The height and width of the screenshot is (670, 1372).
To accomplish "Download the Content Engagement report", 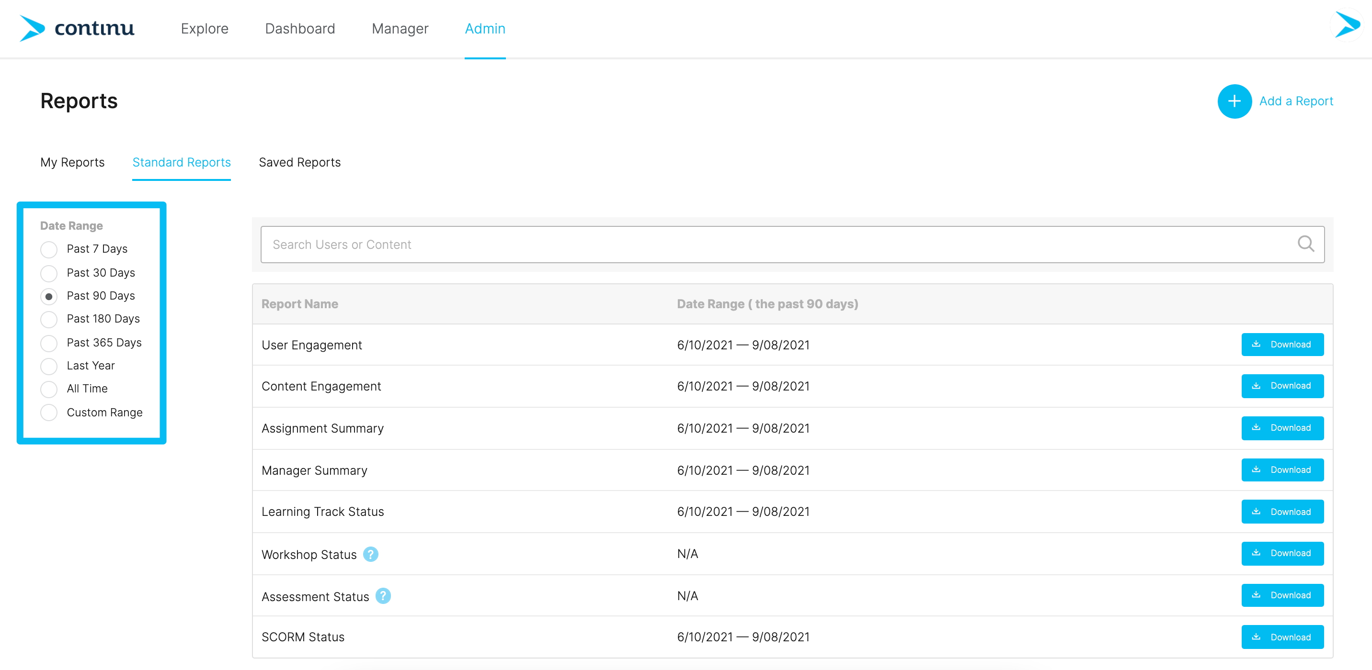I will tap(1282, 386).
